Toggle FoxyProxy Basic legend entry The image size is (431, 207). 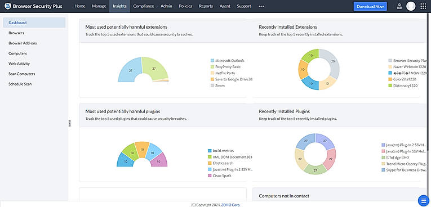click(x=226, y=67)
